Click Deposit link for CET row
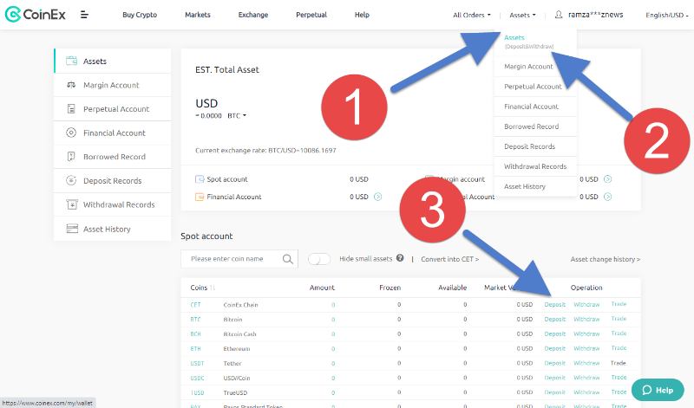This screenshot has width=694, height=408. tap(555, 305)
